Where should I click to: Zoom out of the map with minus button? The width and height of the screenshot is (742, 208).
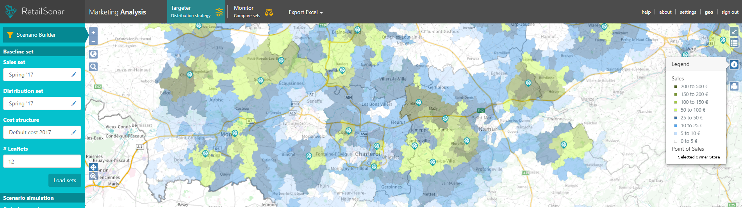(x=93, y=41)
